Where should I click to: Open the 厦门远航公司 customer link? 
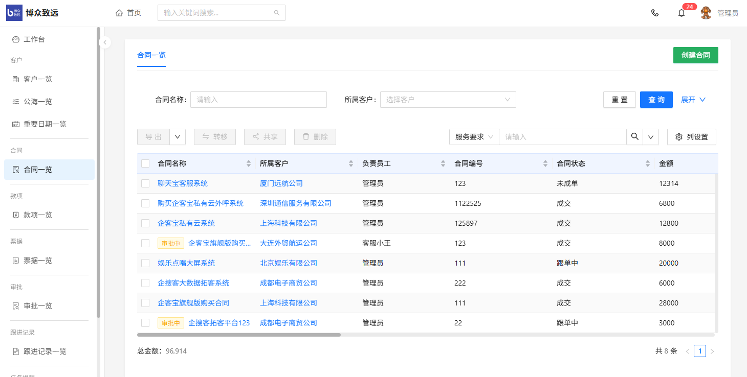[281, 183]
